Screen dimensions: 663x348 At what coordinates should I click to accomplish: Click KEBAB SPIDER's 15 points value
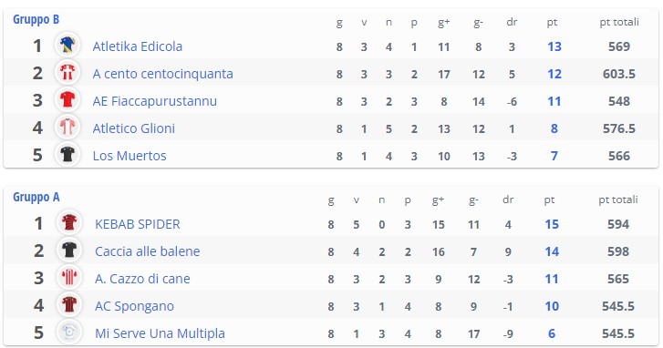coord(552,224)
